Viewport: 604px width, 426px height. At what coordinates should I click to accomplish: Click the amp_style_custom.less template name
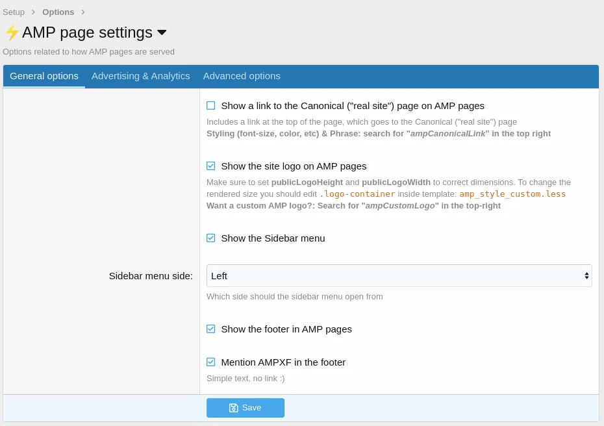[512, 194]
